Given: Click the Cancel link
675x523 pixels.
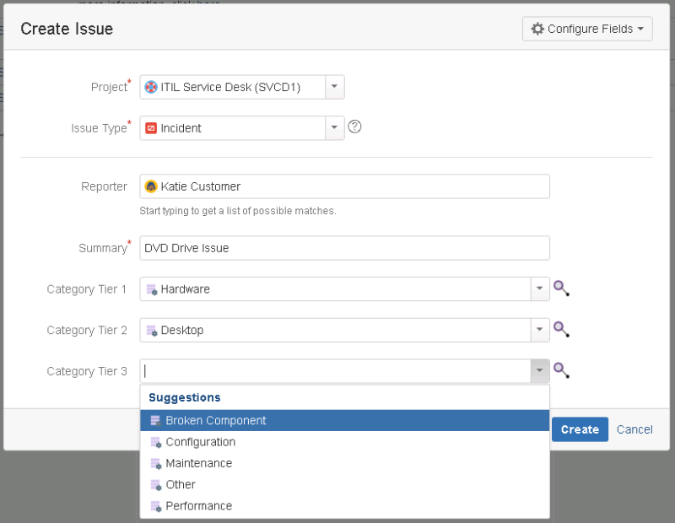Looking at the screenshot, I should (x=634, y=429).
